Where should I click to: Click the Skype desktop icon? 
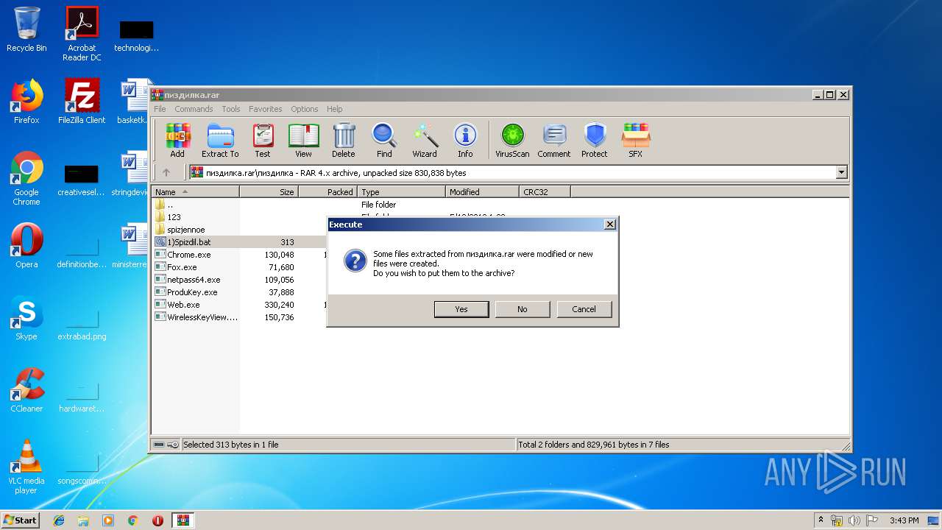[26, 318]
